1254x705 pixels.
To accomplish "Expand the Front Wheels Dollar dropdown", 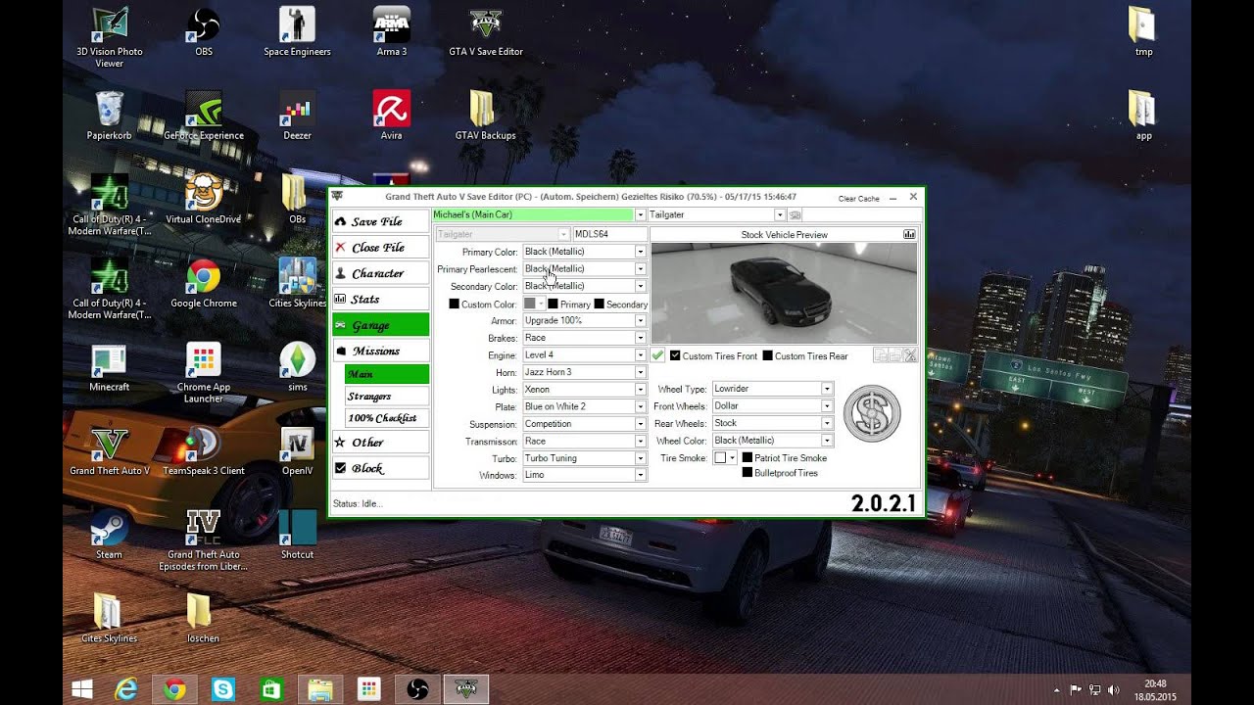I will point(827,405).
